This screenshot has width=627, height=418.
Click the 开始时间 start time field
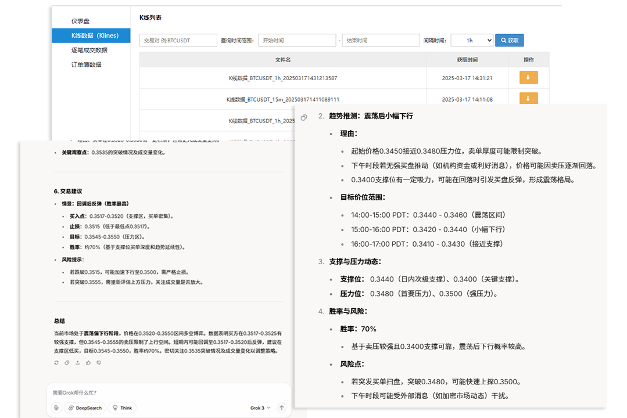(296, 41)
